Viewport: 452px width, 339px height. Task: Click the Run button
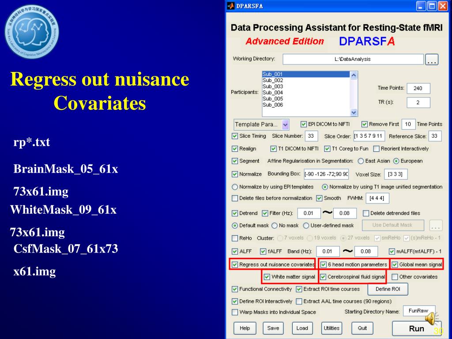tap(417, 328)
